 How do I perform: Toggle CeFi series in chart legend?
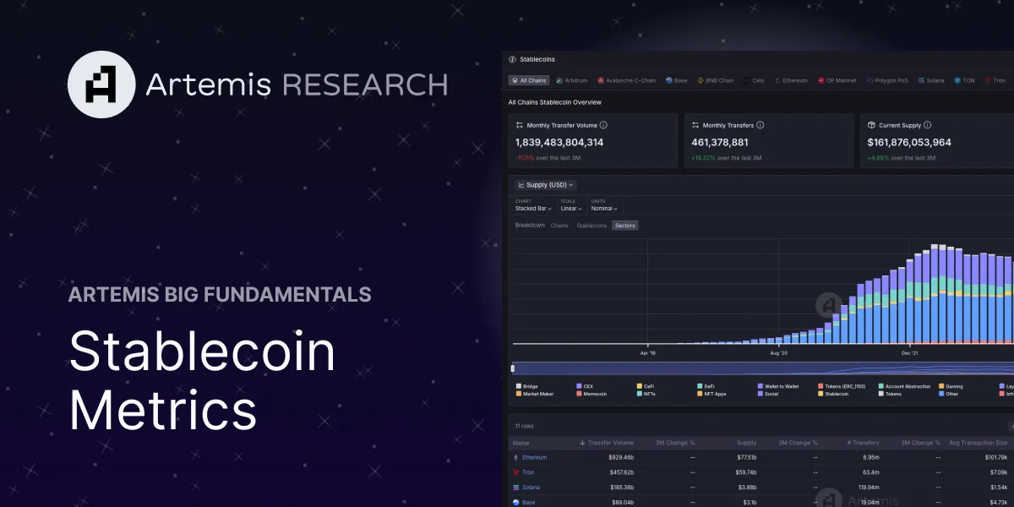click(x=645, y=386)
